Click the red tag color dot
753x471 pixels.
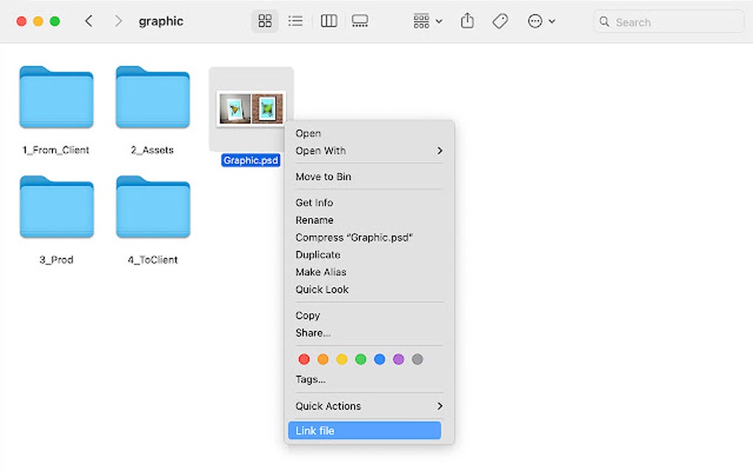[303, 360]
